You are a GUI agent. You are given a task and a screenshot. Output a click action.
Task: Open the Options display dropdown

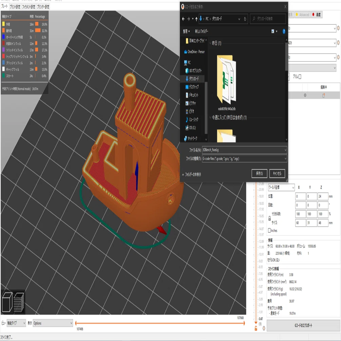click(x=53, y=323)
